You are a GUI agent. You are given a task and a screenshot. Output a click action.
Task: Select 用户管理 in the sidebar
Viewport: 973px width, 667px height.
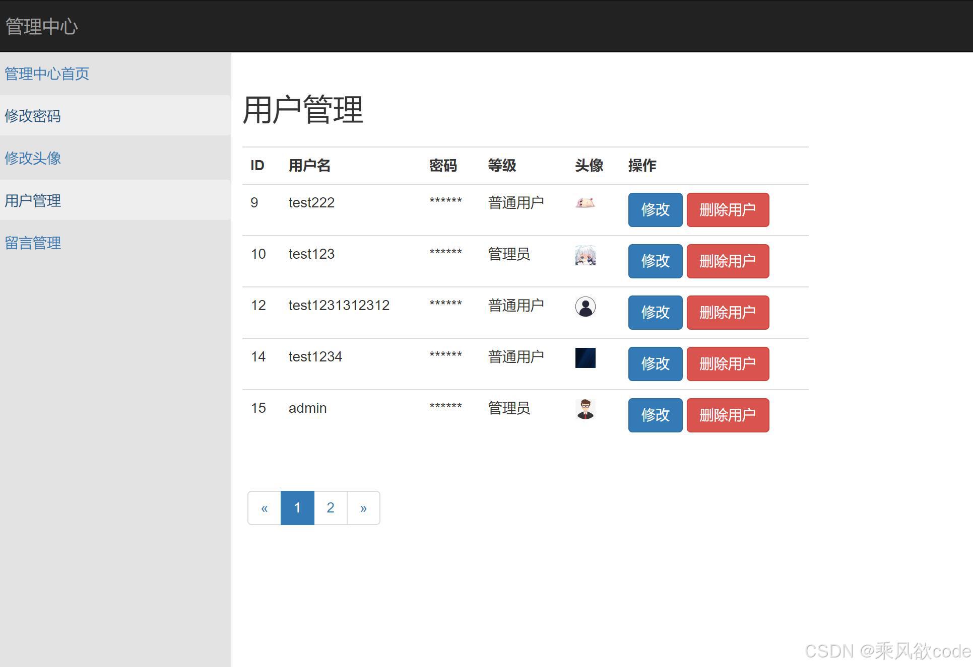tap(32, 200)
